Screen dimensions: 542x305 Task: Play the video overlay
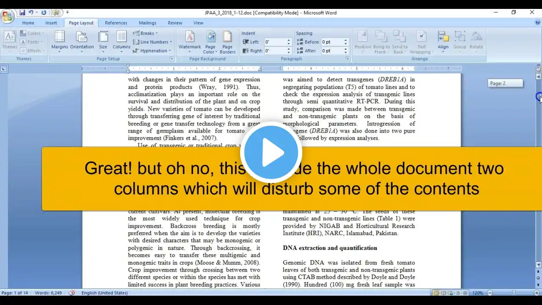coord(271,152)
